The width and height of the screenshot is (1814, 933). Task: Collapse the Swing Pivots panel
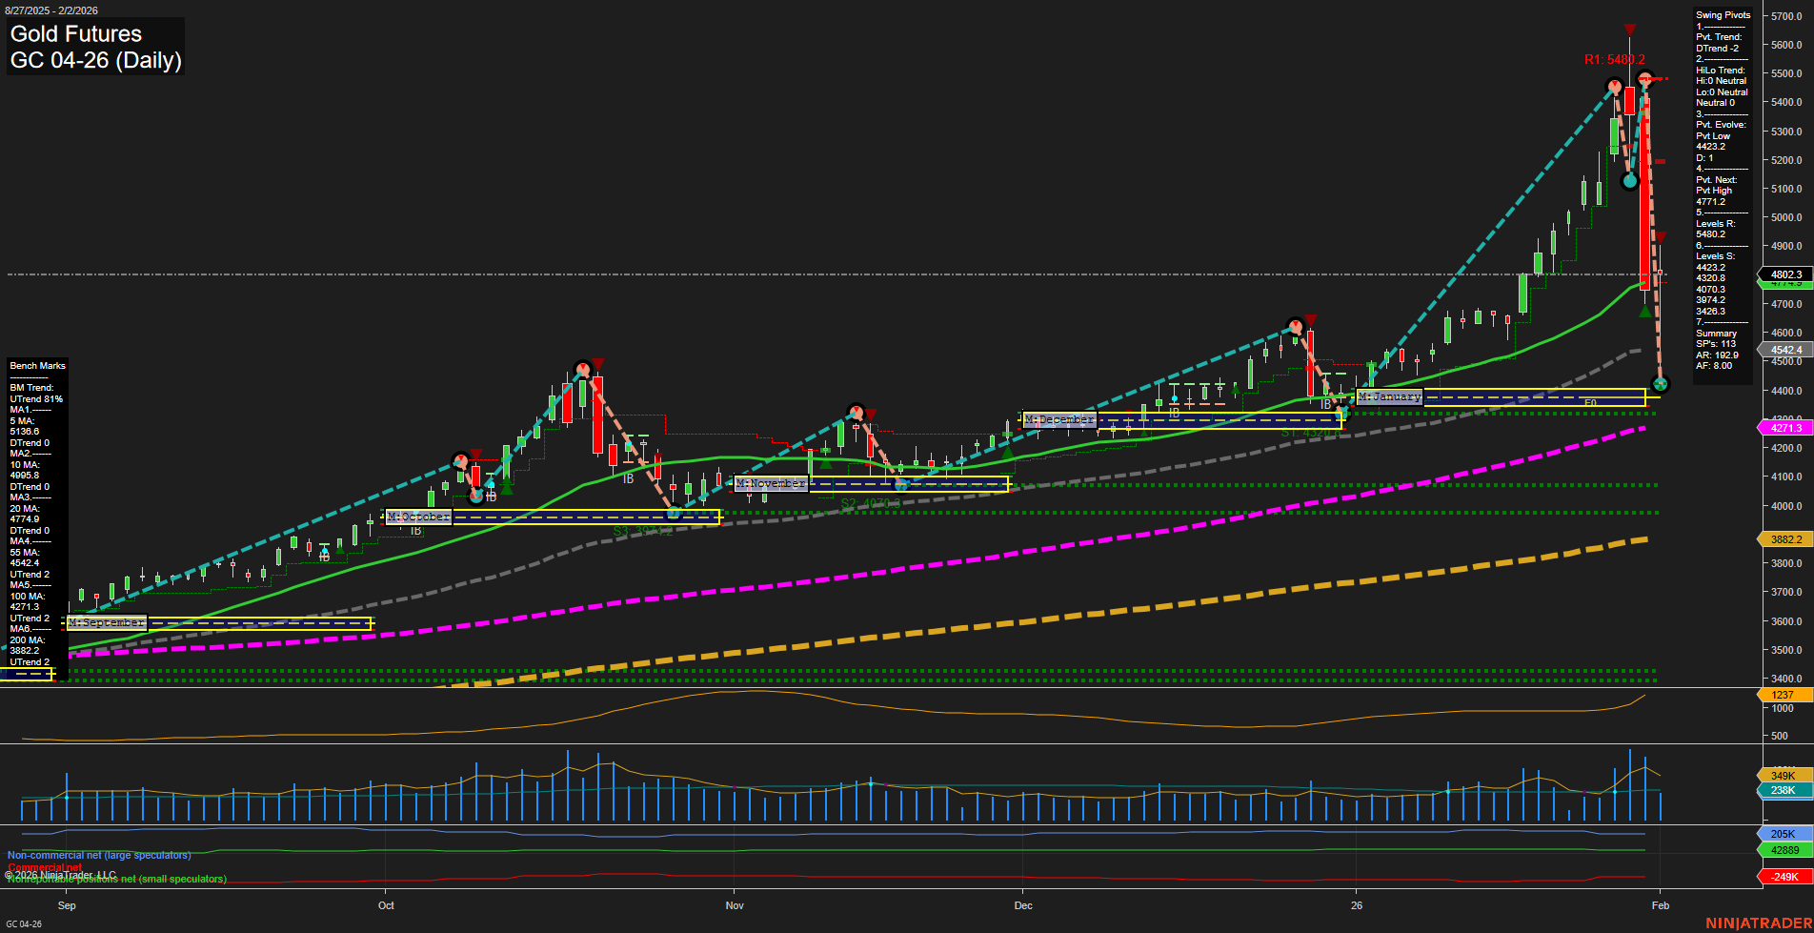1723,14
